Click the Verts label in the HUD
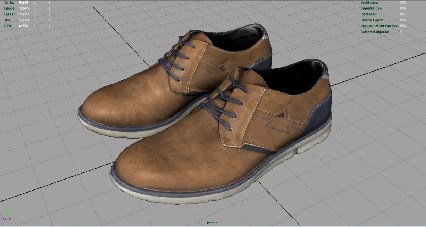 click(9, 2)
